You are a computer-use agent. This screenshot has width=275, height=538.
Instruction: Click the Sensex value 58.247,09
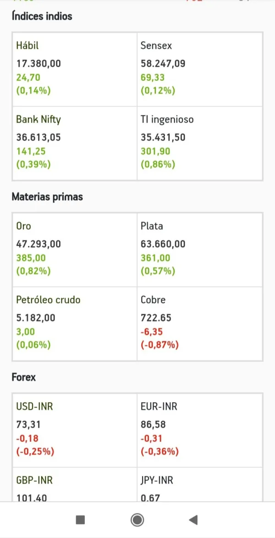[x=163, y=64]
